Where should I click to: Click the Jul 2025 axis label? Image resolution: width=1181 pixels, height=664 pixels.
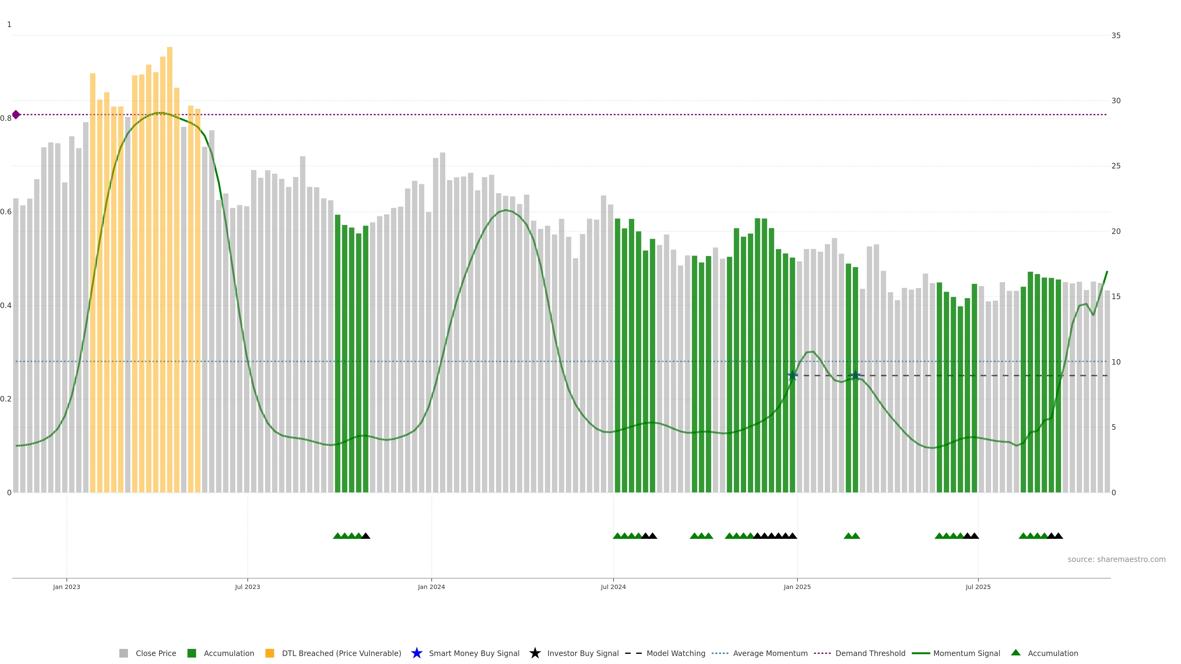coord(978,587)
